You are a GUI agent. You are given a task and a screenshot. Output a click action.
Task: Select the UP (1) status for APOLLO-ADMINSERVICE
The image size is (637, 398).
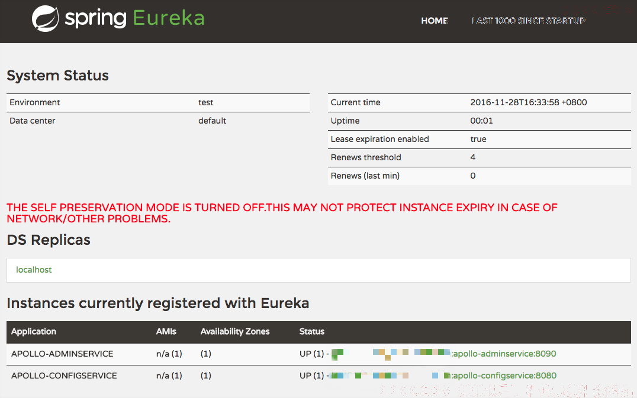pos(311,354)
